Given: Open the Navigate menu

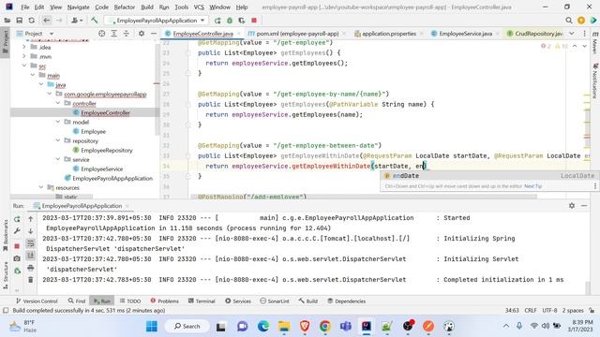Looking at the screenshot, I should point(78,7).
